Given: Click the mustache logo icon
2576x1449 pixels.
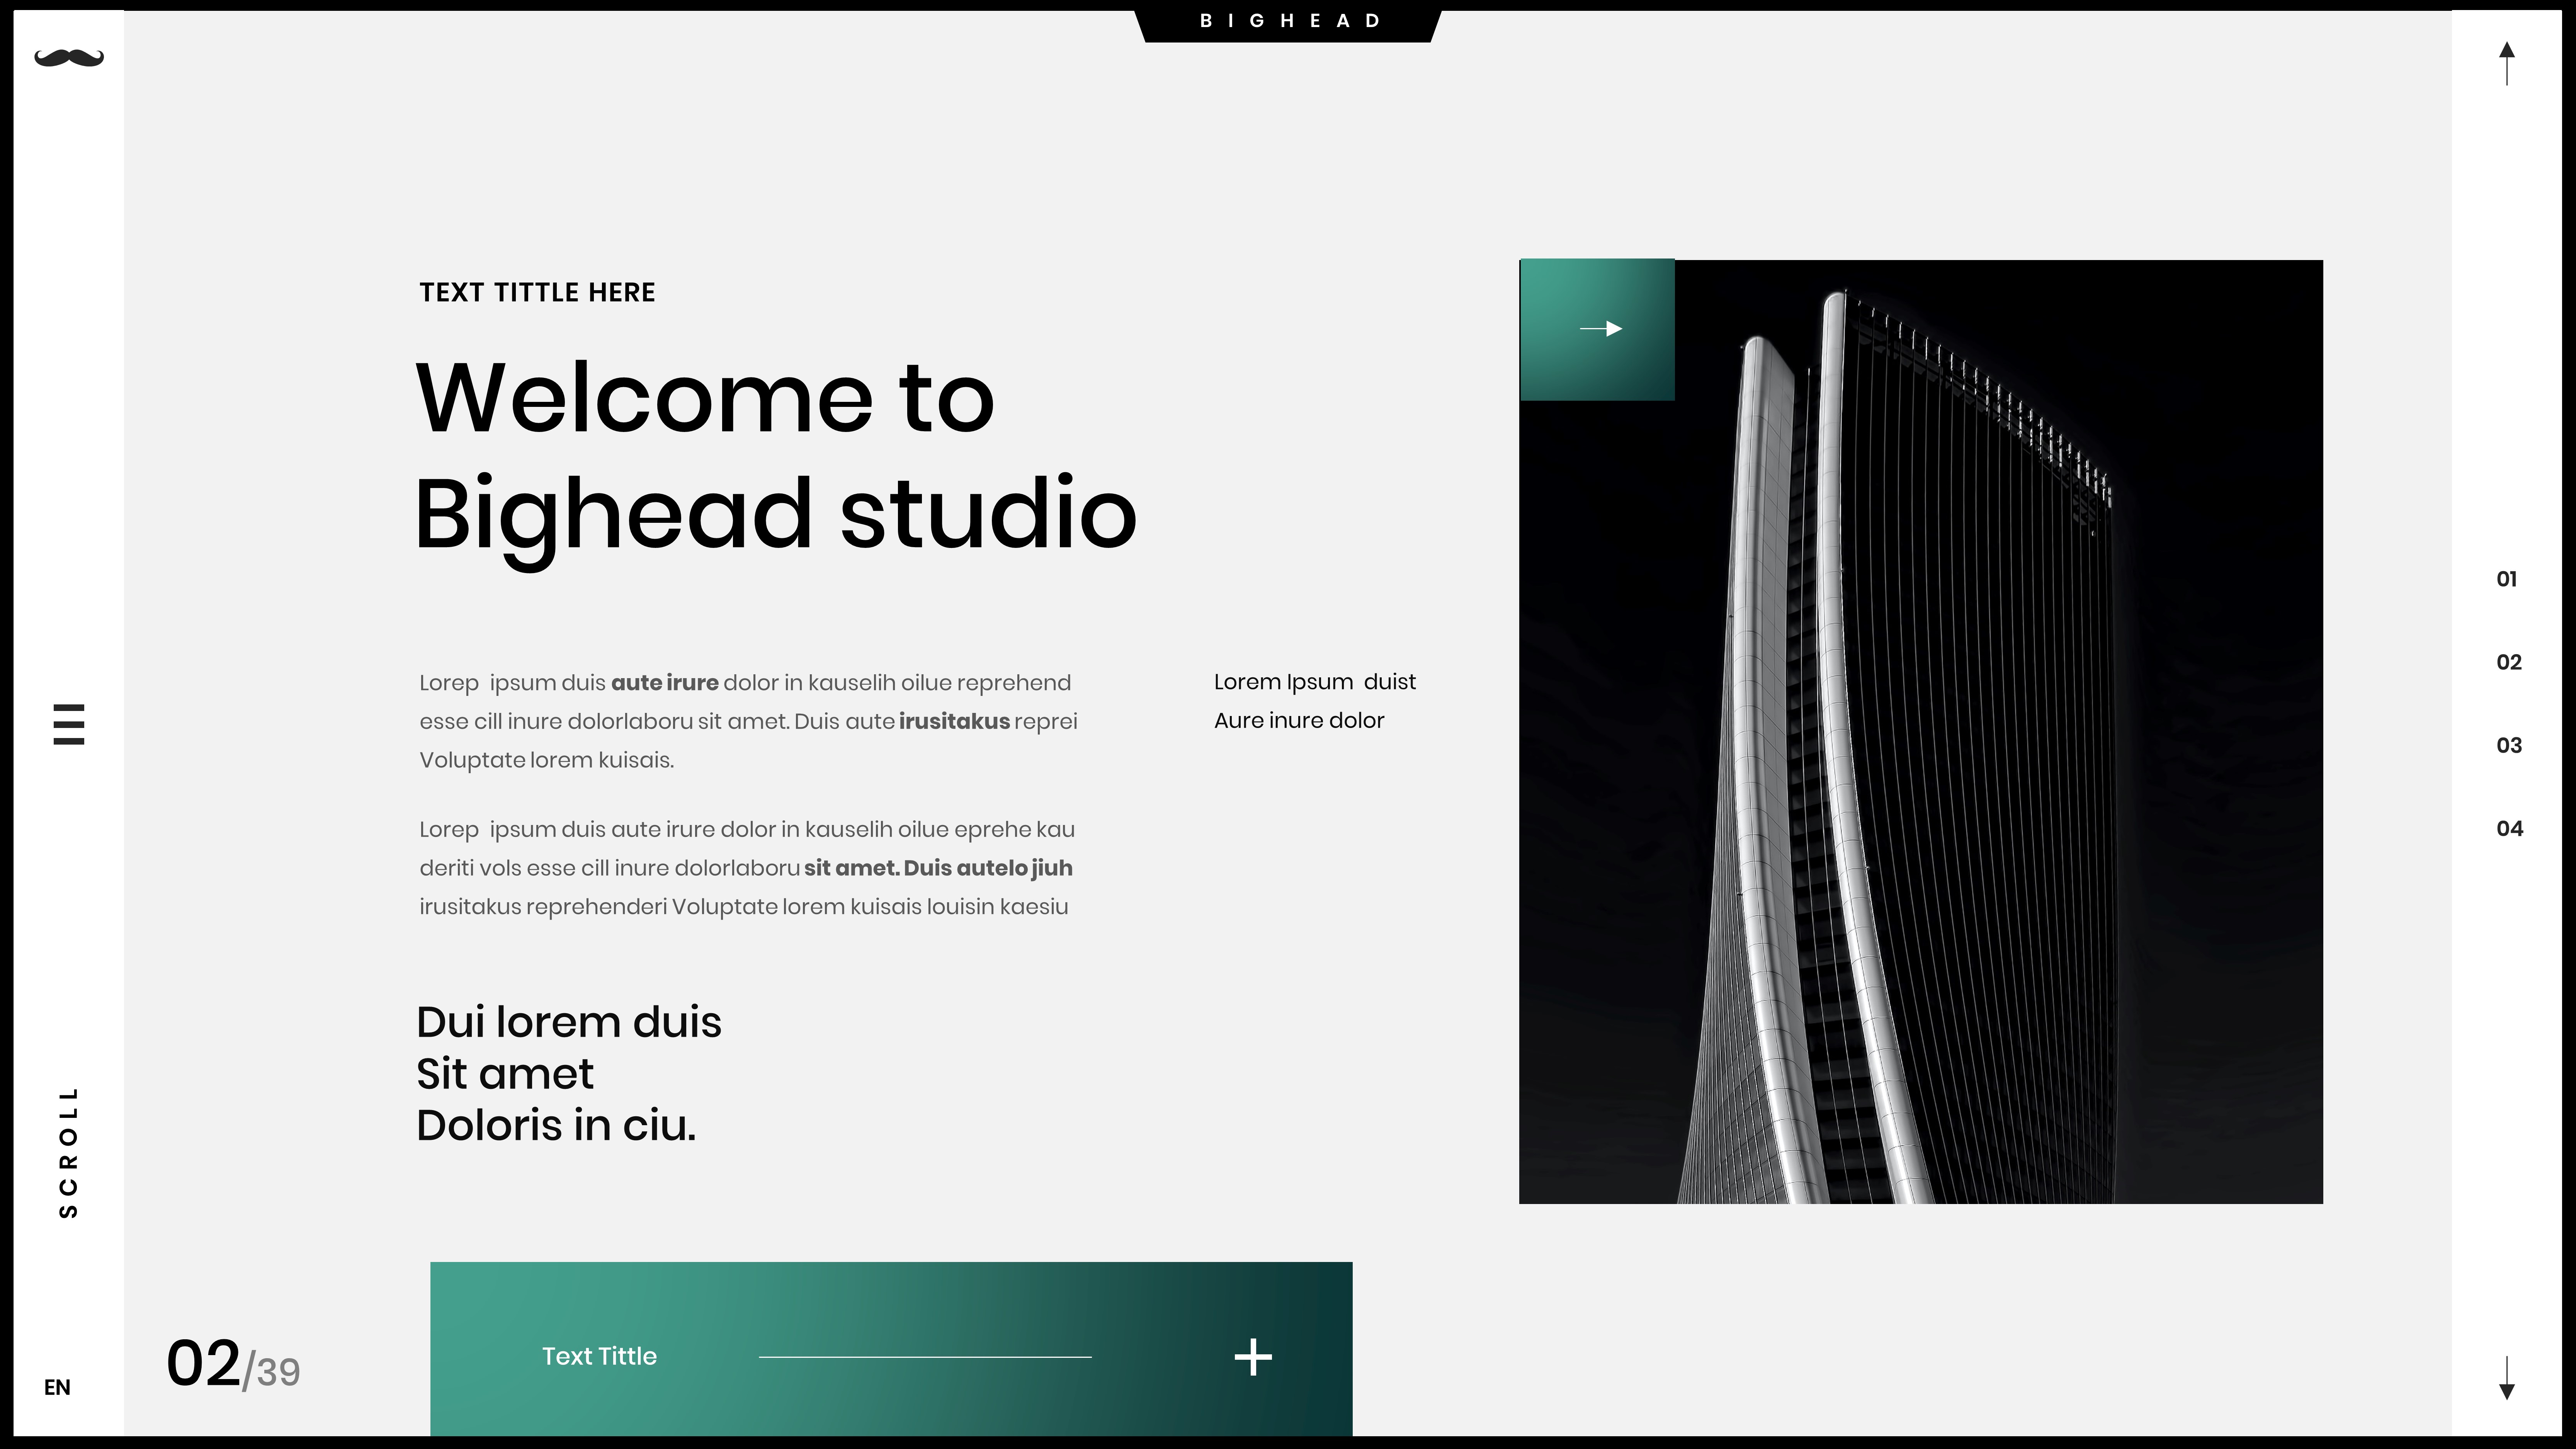Looking at the screenshot, I should 69,58.
